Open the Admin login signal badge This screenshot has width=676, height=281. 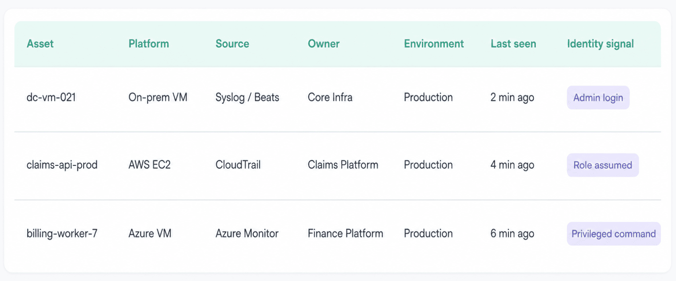(x=598, y=98)
